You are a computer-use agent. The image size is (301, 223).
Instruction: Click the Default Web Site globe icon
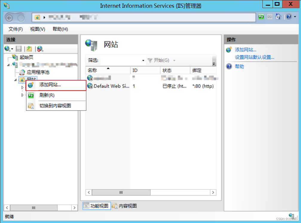click(x=90, y=86)
